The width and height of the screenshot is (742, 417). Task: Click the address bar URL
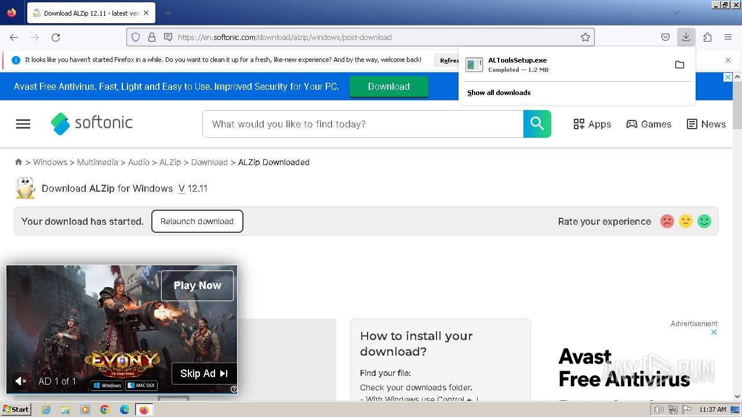point(285,37)
